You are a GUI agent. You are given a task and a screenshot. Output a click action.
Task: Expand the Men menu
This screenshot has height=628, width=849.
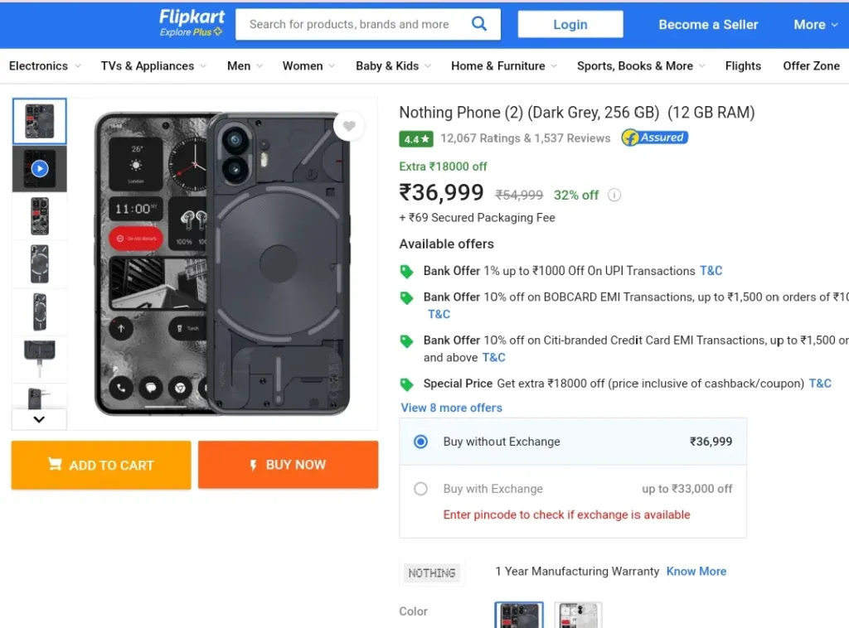point(245,66)
